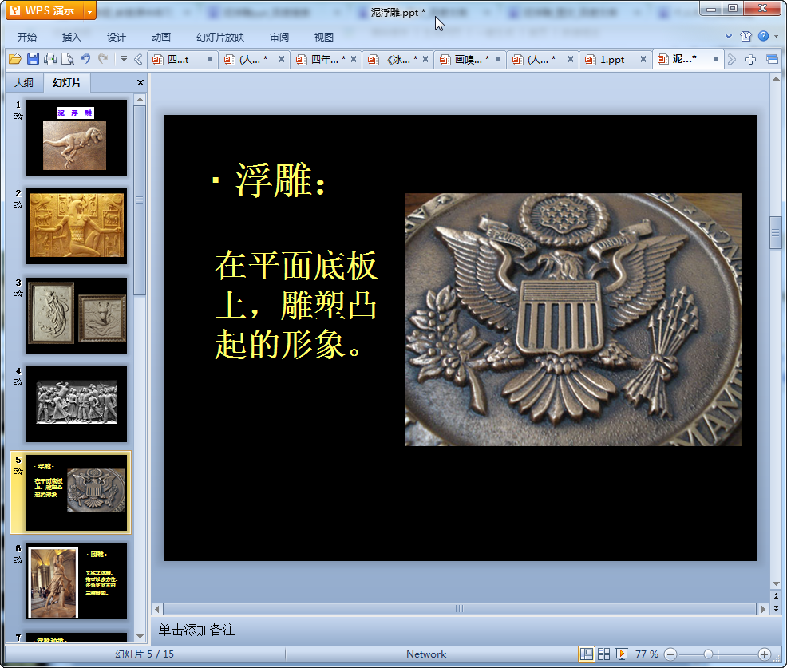Screen dimensions: 787x668
Task: Click the 77 % zoom level
Action: [x=647, y=654]
